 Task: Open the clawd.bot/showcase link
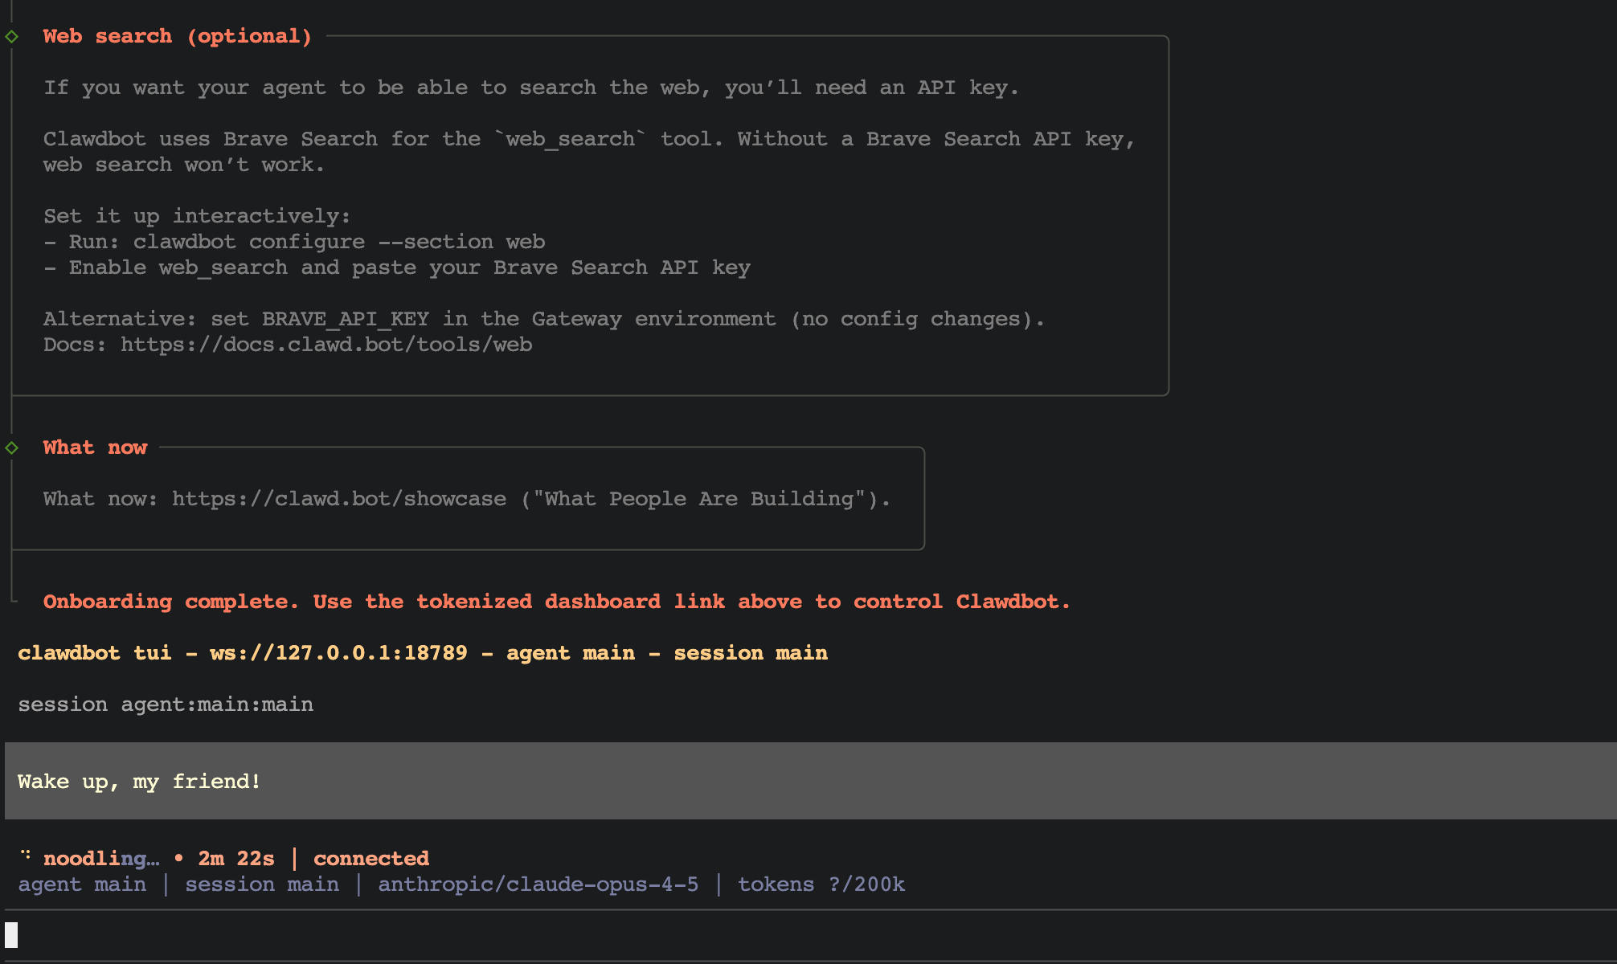339,499
